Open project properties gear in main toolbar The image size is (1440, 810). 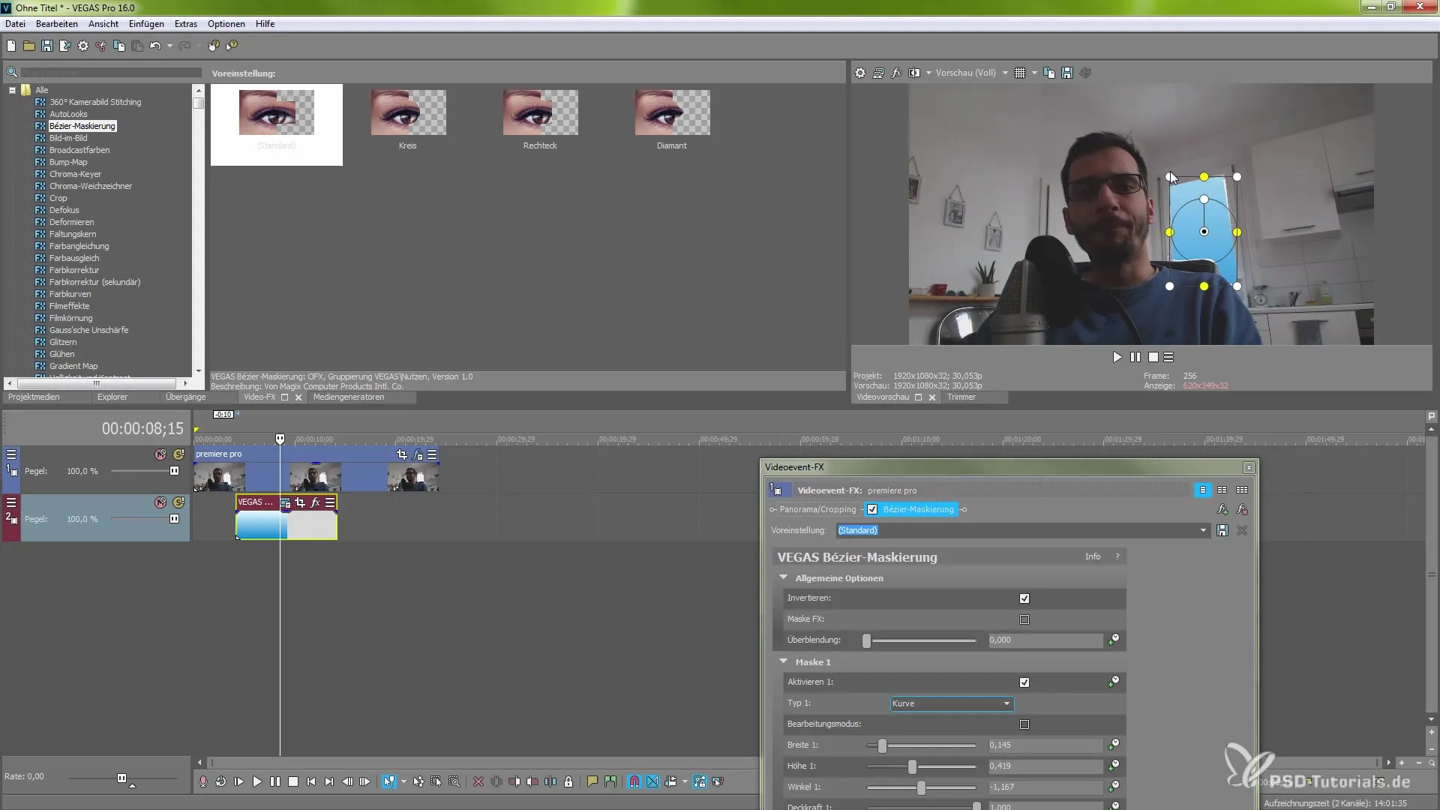(83, 46)
